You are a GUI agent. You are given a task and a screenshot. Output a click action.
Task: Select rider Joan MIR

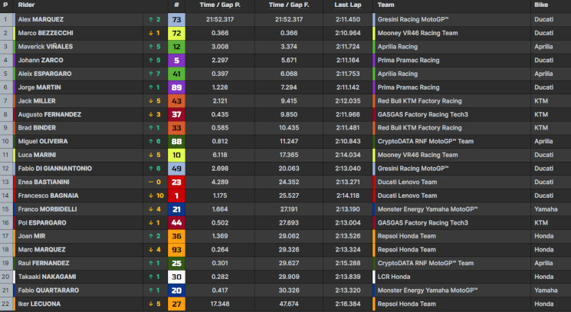tap(31, 236)
